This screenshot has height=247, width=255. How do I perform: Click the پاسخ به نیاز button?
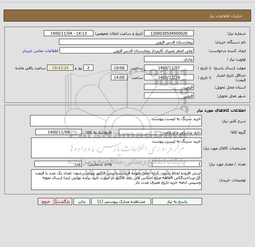(177, 202)
